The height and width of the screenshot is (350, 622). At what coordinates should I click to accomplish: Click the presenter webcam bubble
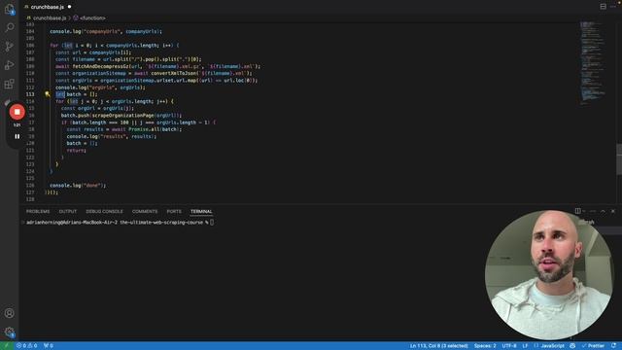tap(549, 274)
